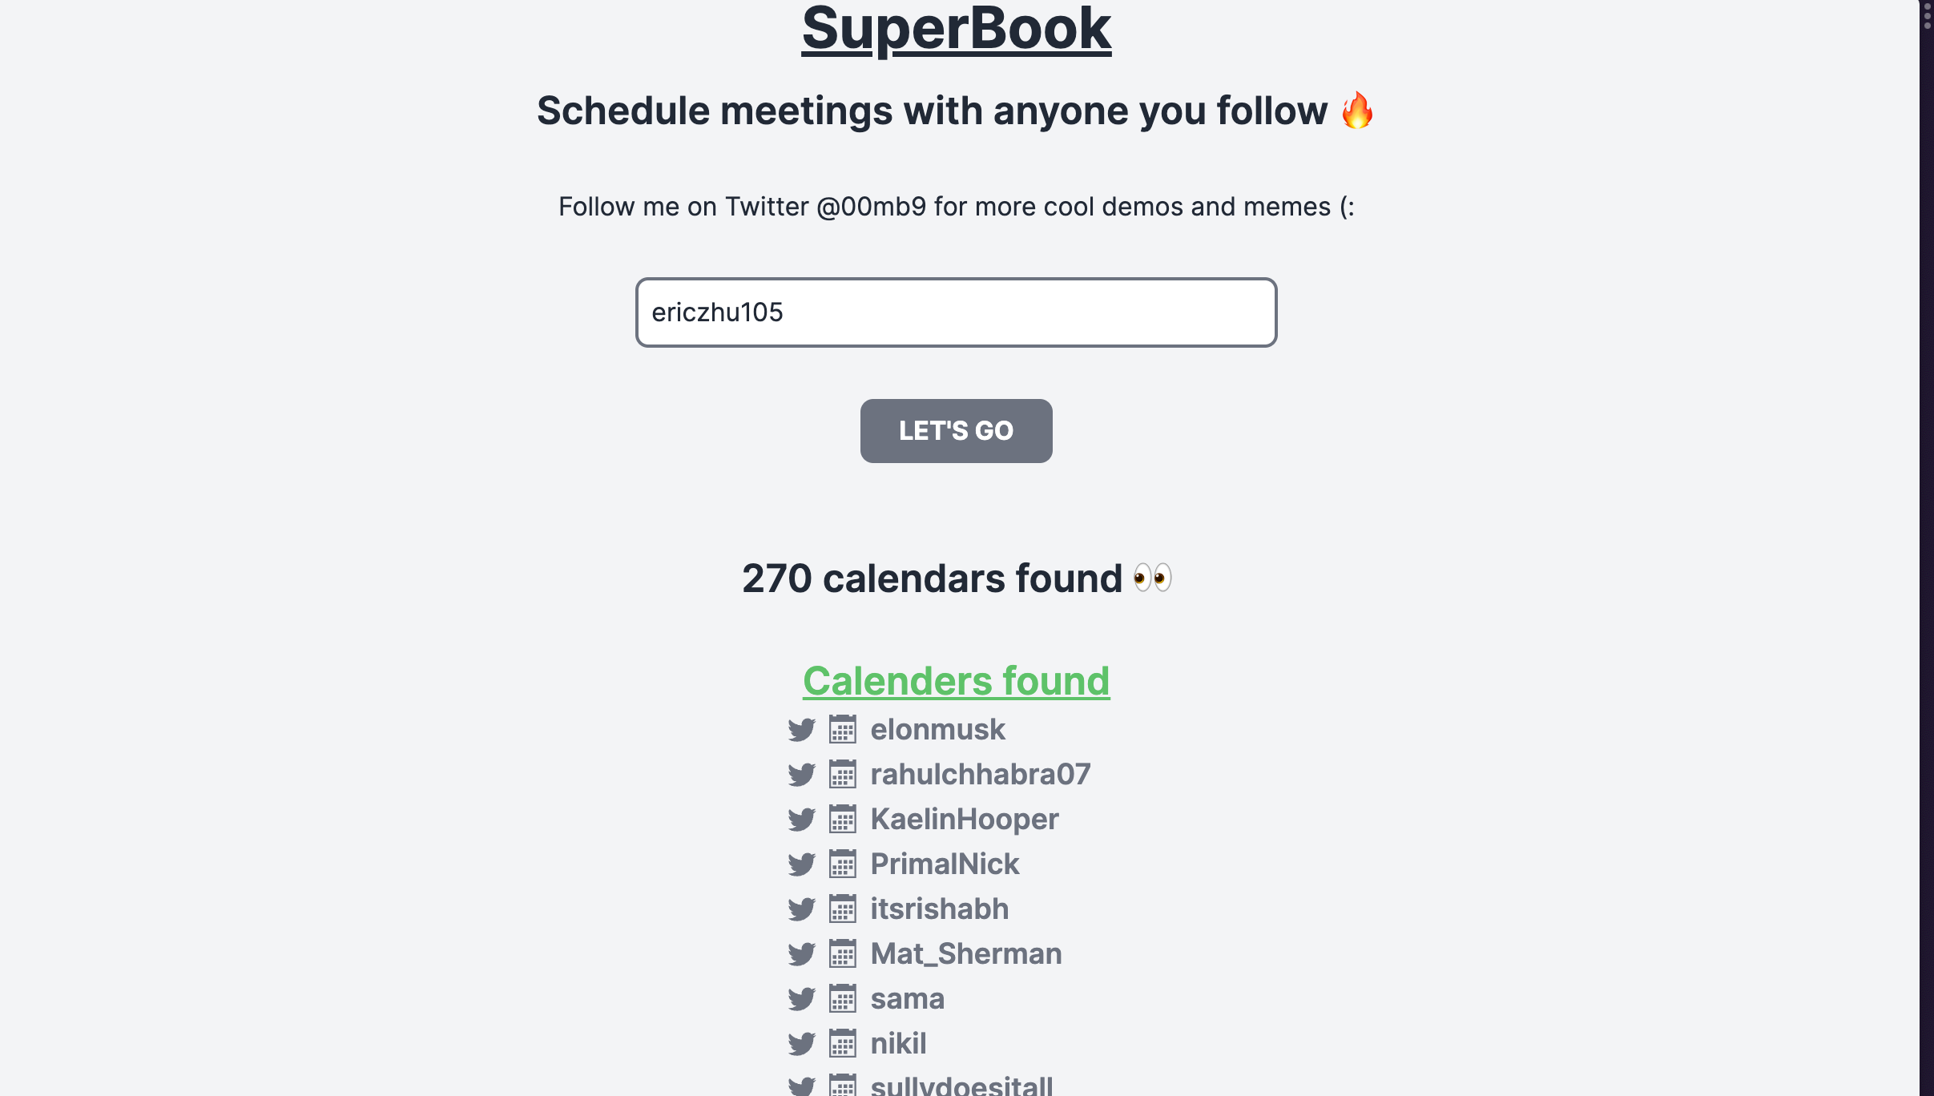Viewport: 1934px width, 1096px height.
Task: Open the calendar icon beside KaelinHooper
Action: 841,820
